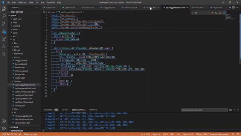Image resolution: width=241 pixels, height=136 pixels.
Task: Close the config.dart tab
Action: (x=158, y=8)
